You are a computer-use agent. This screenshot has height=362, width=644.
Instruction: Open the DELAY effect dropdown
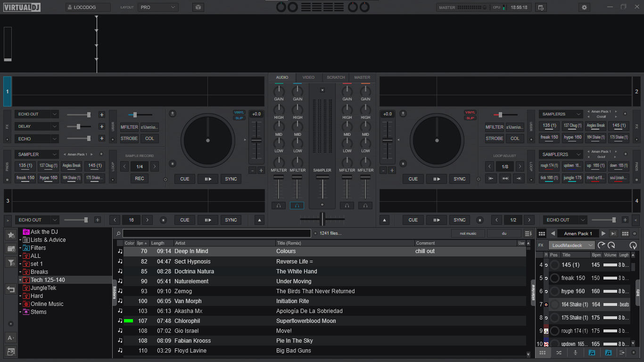point(37,126)
